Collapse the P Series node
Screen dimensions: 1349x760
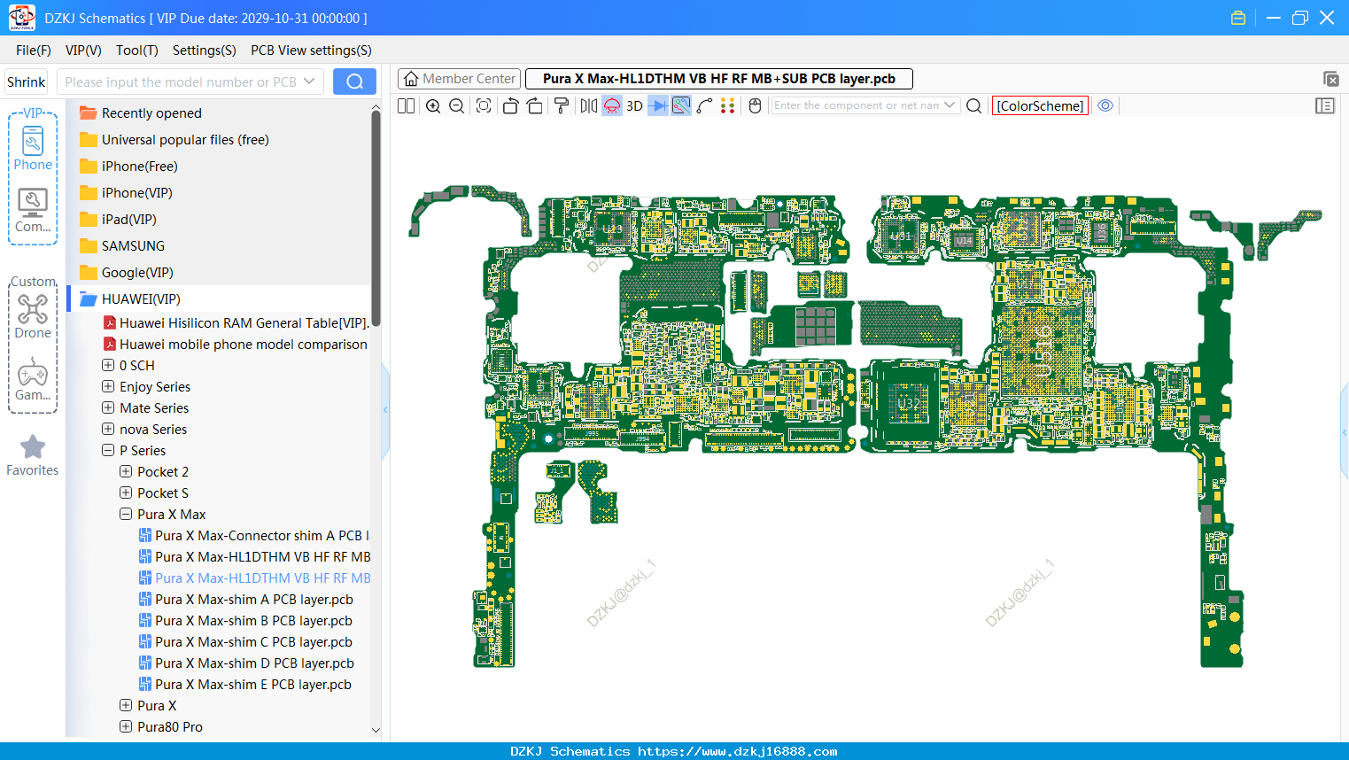(108, 450)
